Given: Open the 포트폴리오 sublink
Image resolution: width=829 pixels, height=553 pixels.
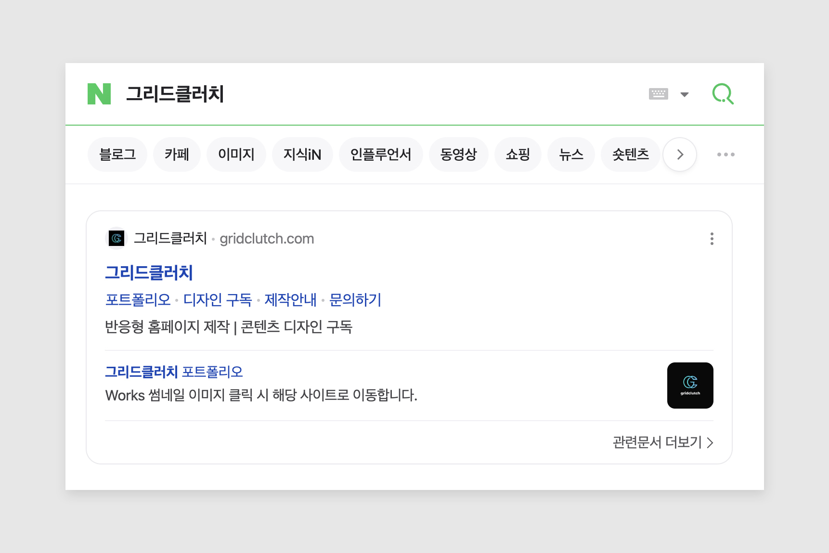Looking at the screenshot, I should coord(138,300).
